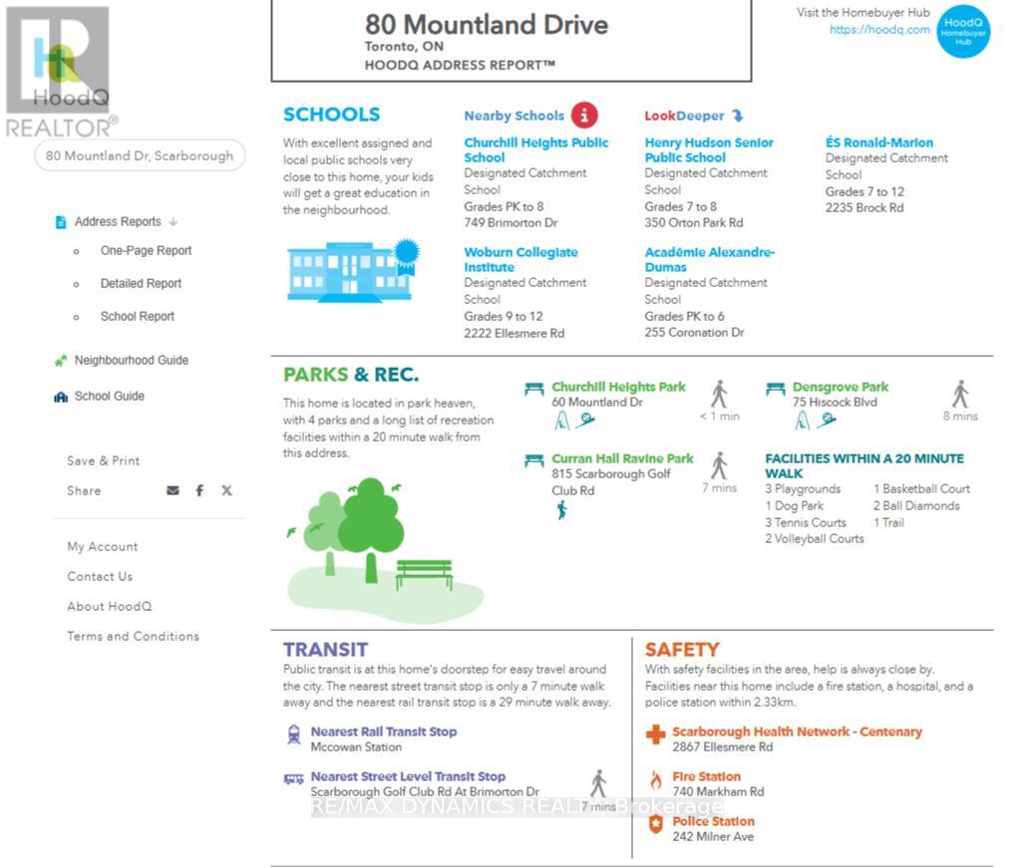Open the My Account menu item

(102, 547)
